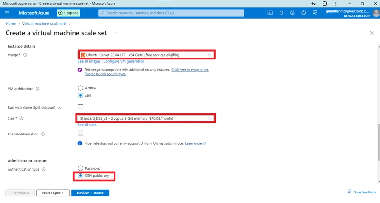Screen dimensions: 380x203
Task: Click the purple compatibility check icon
Action: point(80,70)
